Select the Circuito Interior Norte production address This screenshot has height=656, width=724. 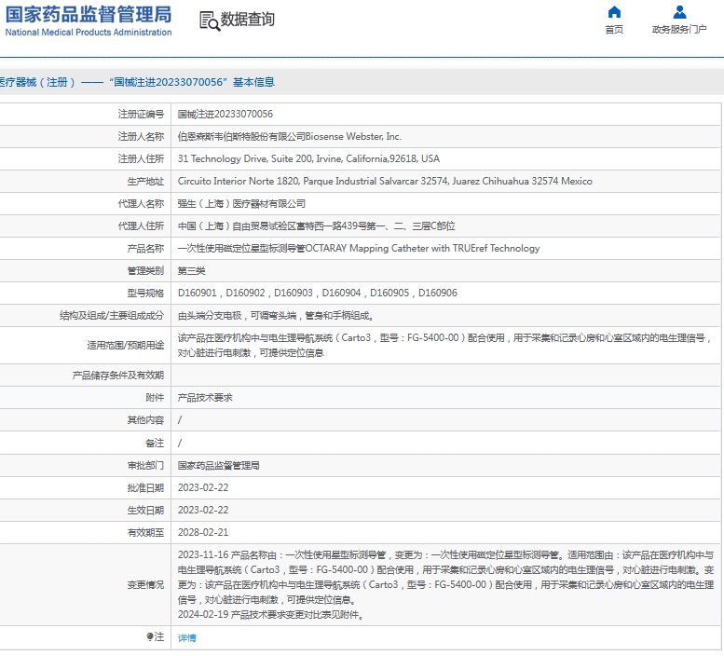[x=385, y=182]
